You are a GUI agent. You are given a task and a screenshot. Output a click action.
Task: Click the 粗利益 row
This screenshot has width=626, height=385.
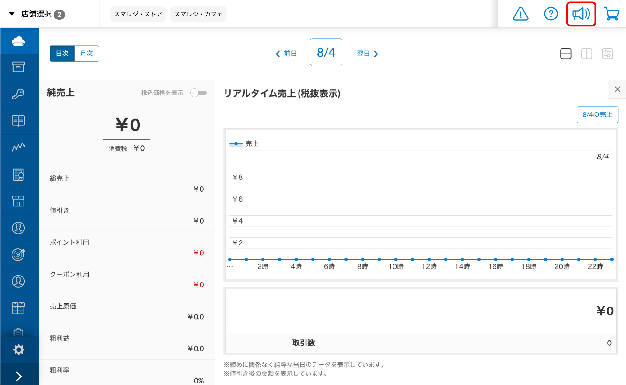click(127, 344)
